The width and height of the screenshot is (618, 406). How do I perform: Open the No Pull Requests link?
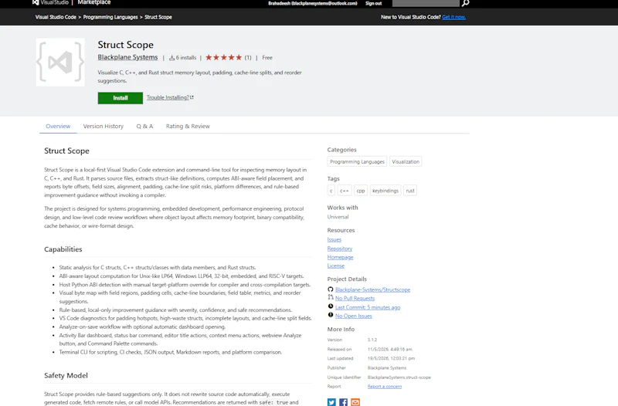click(x=355, y=298)
